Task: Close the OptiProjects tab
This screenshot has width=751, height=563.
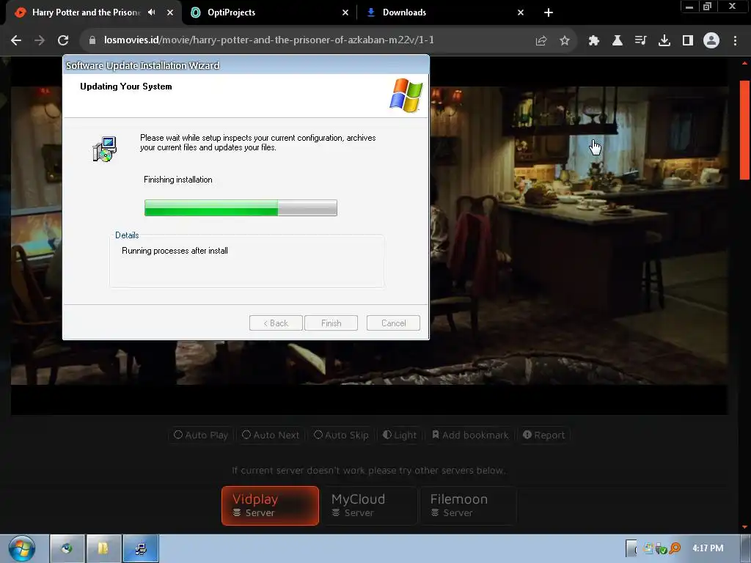Action: pyautogui.click(x=345, y=12)
